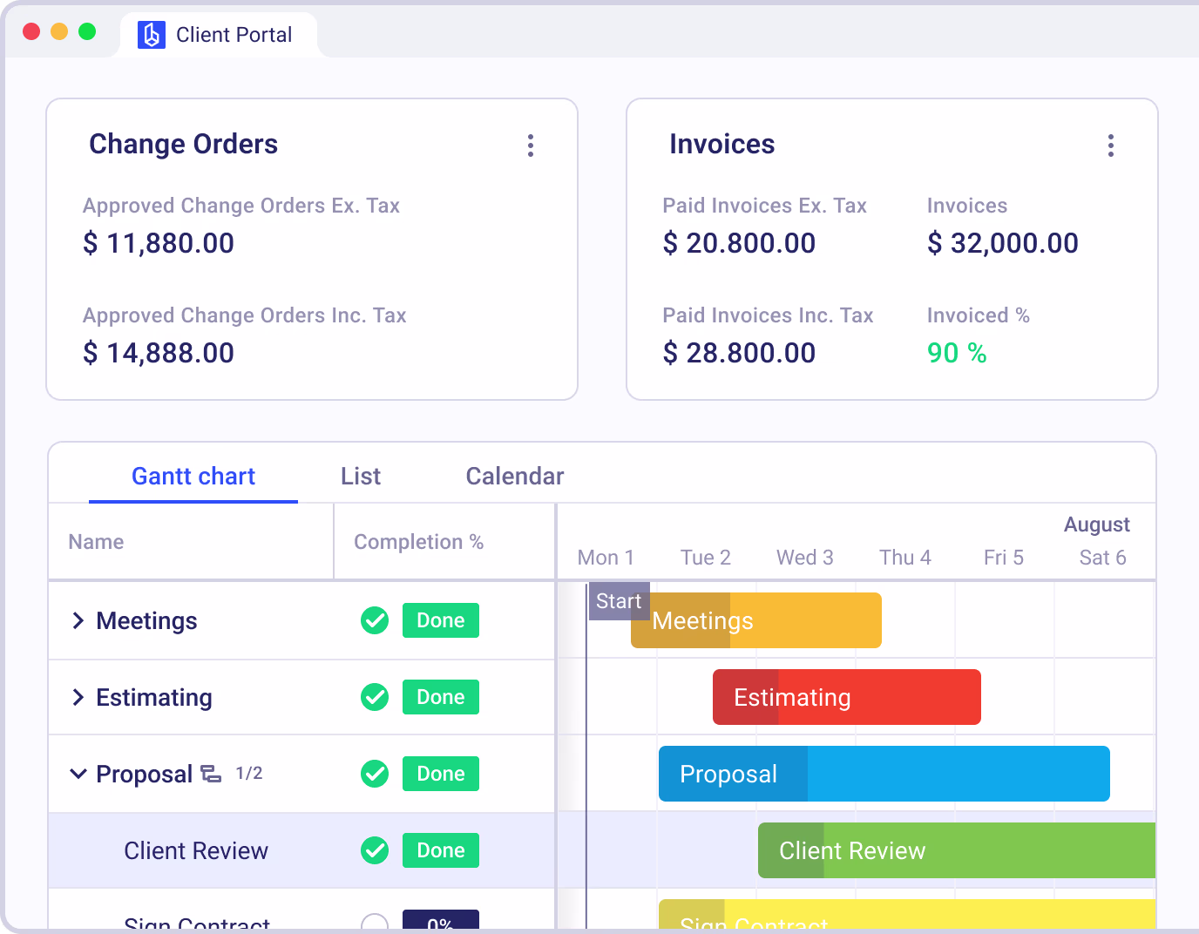Click the Client Review task name
Image resolution: width=1199 pixels, height=934 pixels.
pyautogui.click(x=196, y=850)
